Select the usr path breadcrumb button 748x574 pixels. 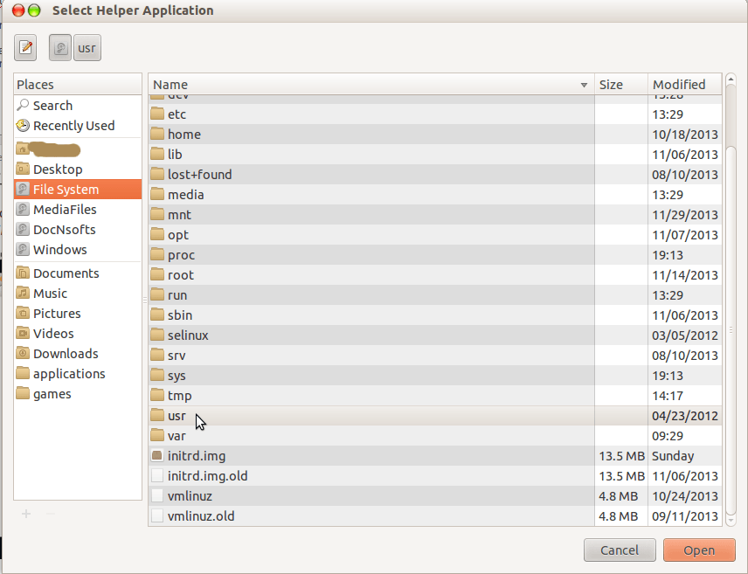coord(87,48)
